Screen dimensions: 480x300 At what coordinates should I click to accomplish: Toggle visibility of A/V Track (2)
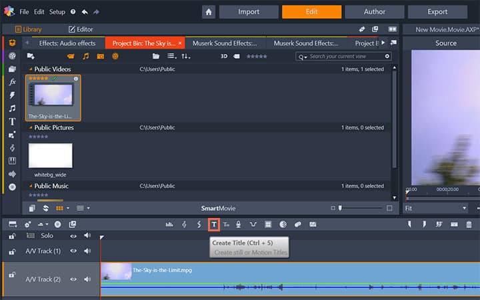point(73,279)
